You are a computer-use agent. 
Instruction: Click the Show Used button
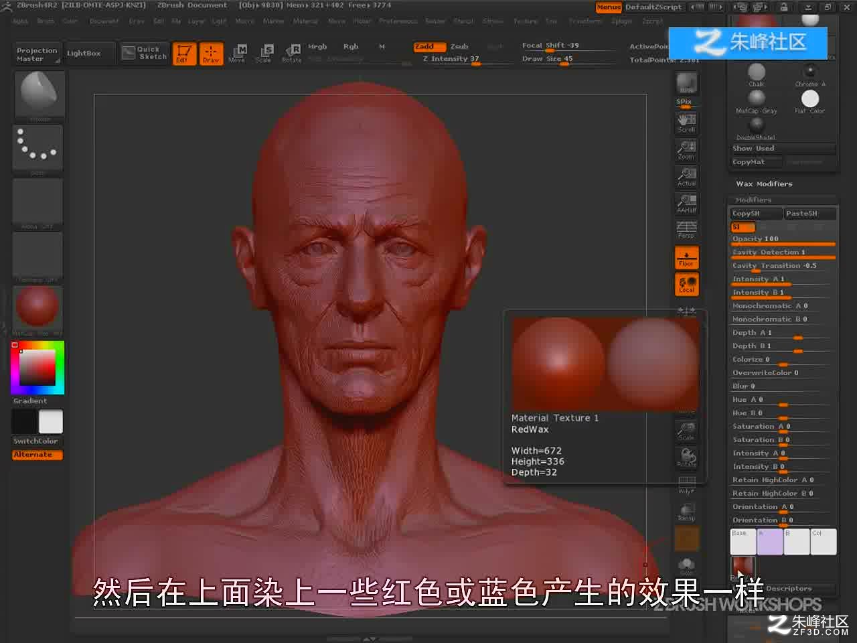tap(783, 149)
